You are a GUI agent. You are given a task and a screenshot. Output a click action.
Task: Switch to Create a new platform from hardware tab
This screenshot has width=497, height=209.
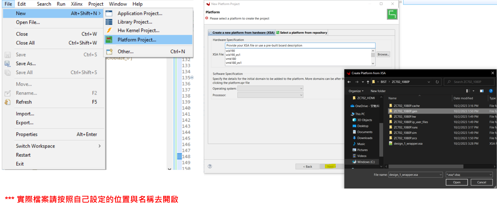click(242, 33)
